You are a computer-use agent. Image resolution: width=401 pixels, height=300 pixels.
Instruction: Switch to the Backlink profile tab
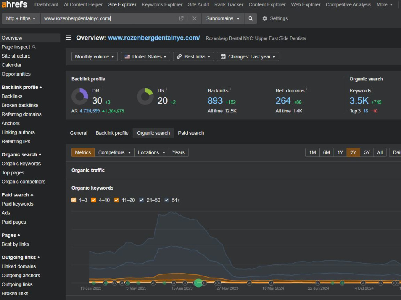tap(112, 133)
